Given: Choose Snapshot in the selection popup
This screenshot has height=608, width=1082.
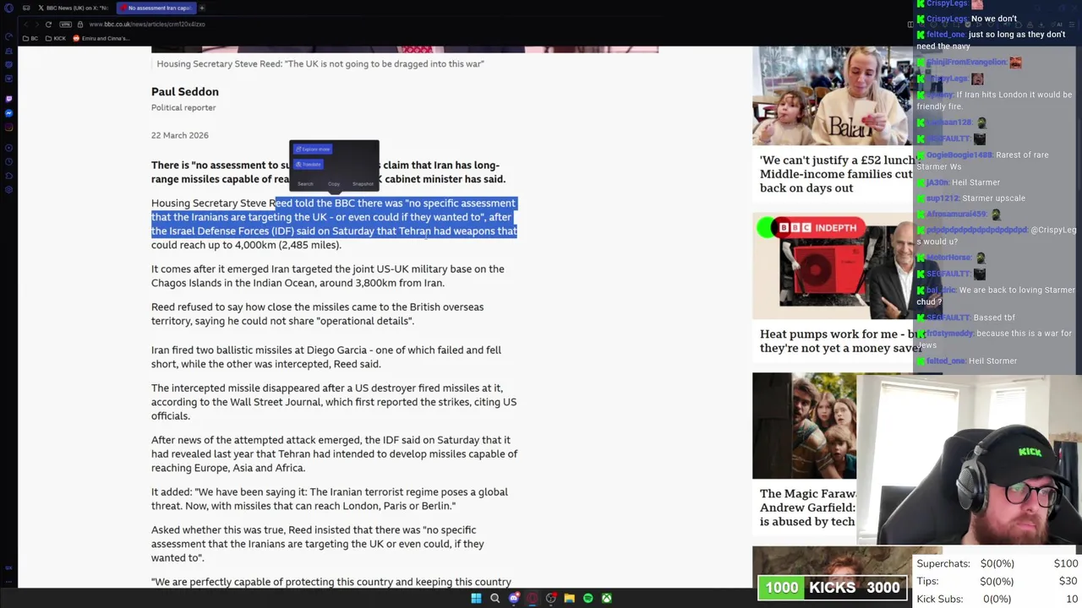Looking at the screenshot, I should (x=363, y=183).
